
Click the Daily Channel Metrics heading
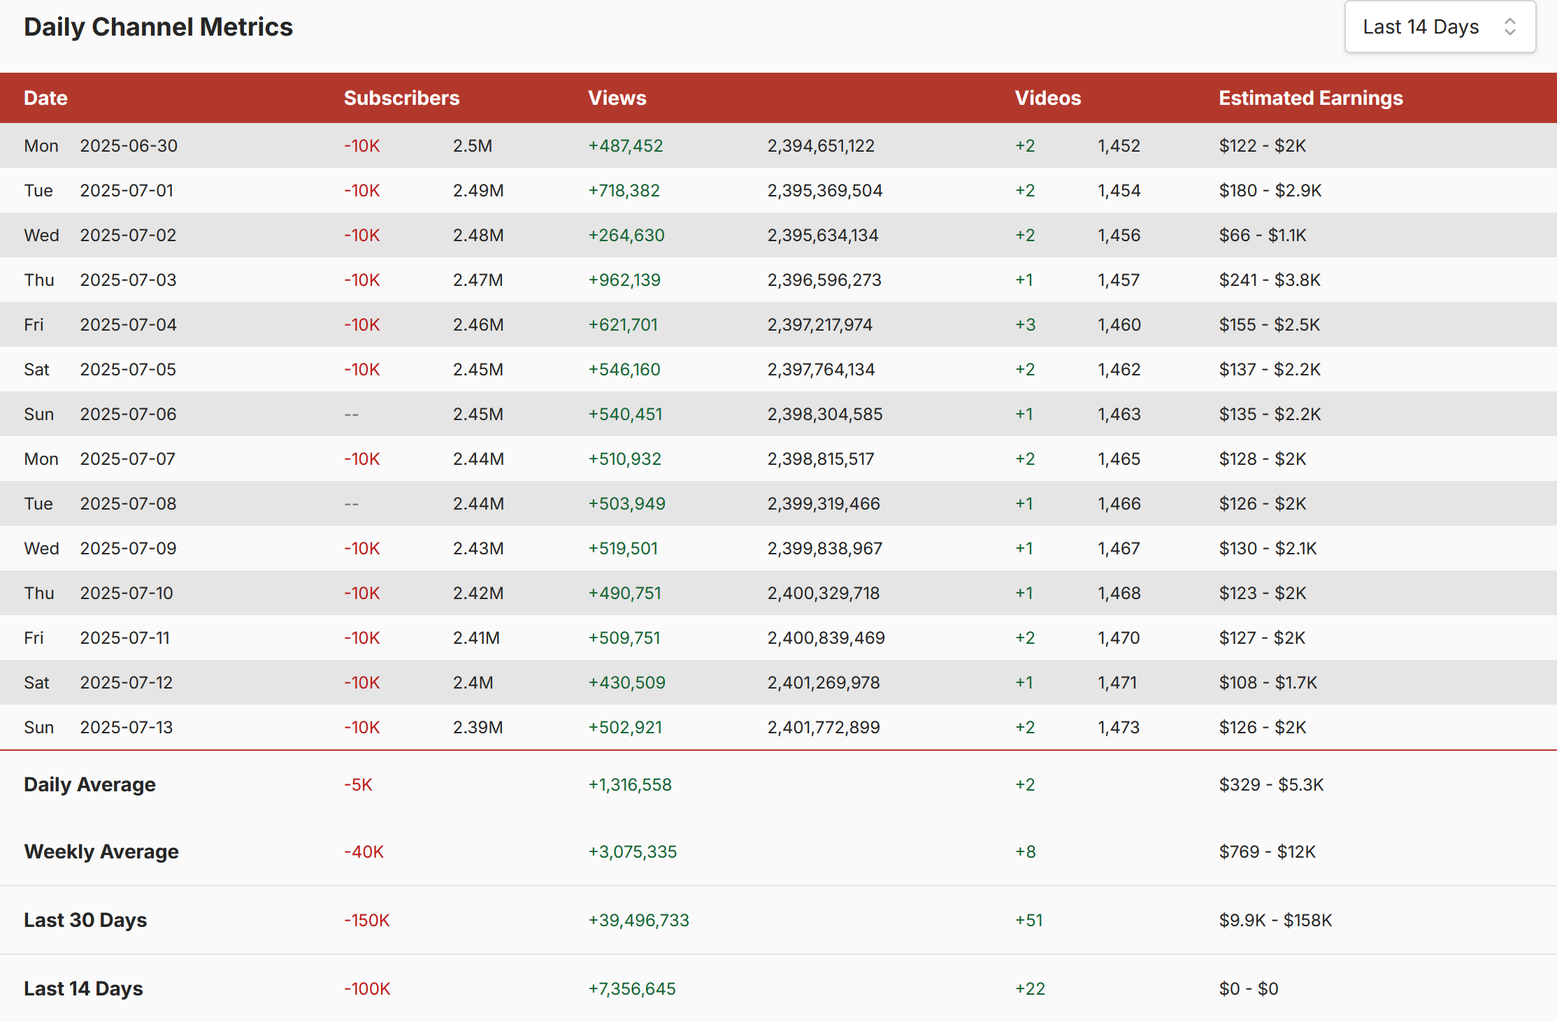click(158, 27)
